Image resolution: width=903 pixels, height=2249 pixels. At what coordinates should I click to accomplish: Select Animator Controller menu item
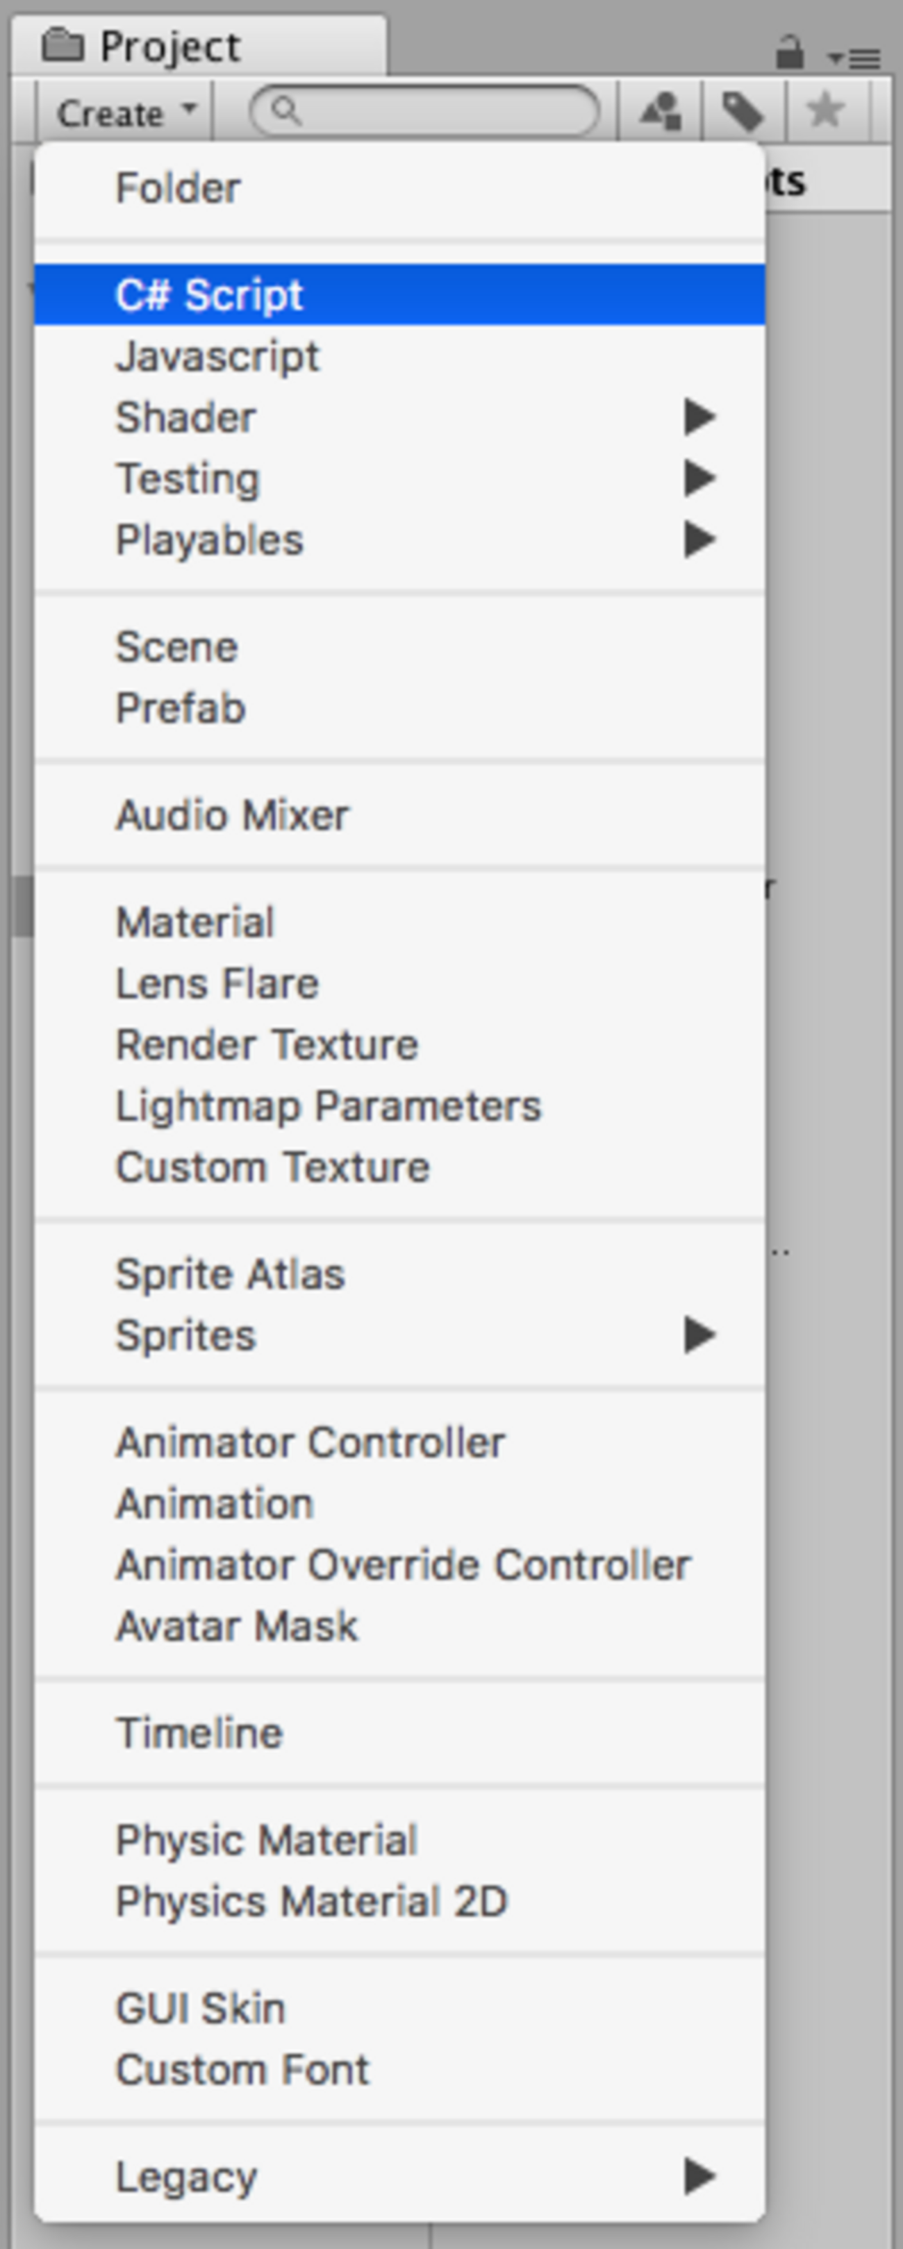point(311,1442)
